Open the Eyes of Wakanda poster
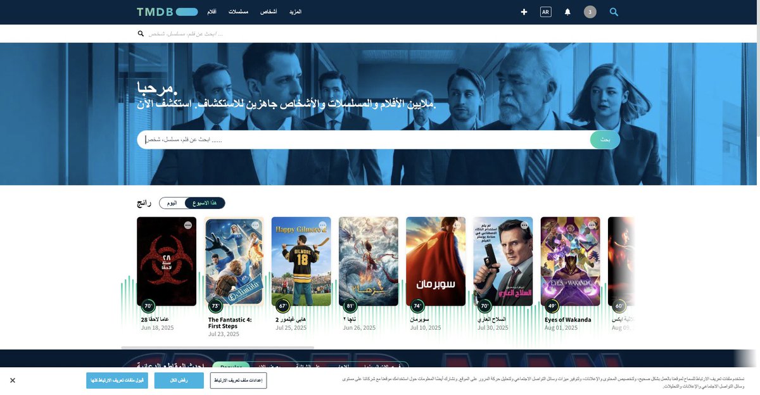This screenshot has height=395, width=760. click(571, 261)
